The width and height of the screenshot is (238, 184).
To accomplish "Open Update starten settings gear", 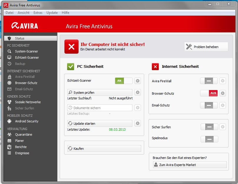I will [137, 123].
